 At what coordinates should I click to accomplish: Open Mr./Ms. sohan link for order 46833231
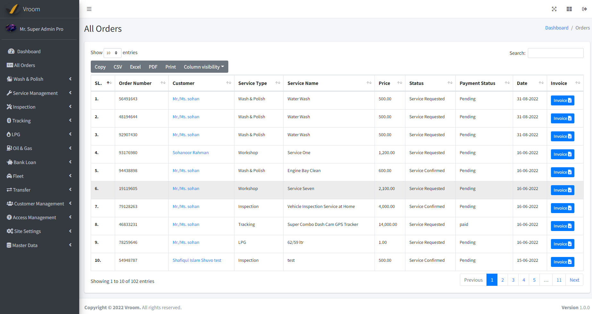click(x=186, y=224)
